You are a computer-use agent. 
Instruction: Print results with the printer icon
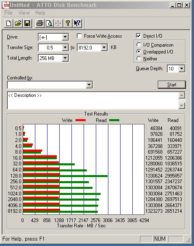tap(40, 24)
